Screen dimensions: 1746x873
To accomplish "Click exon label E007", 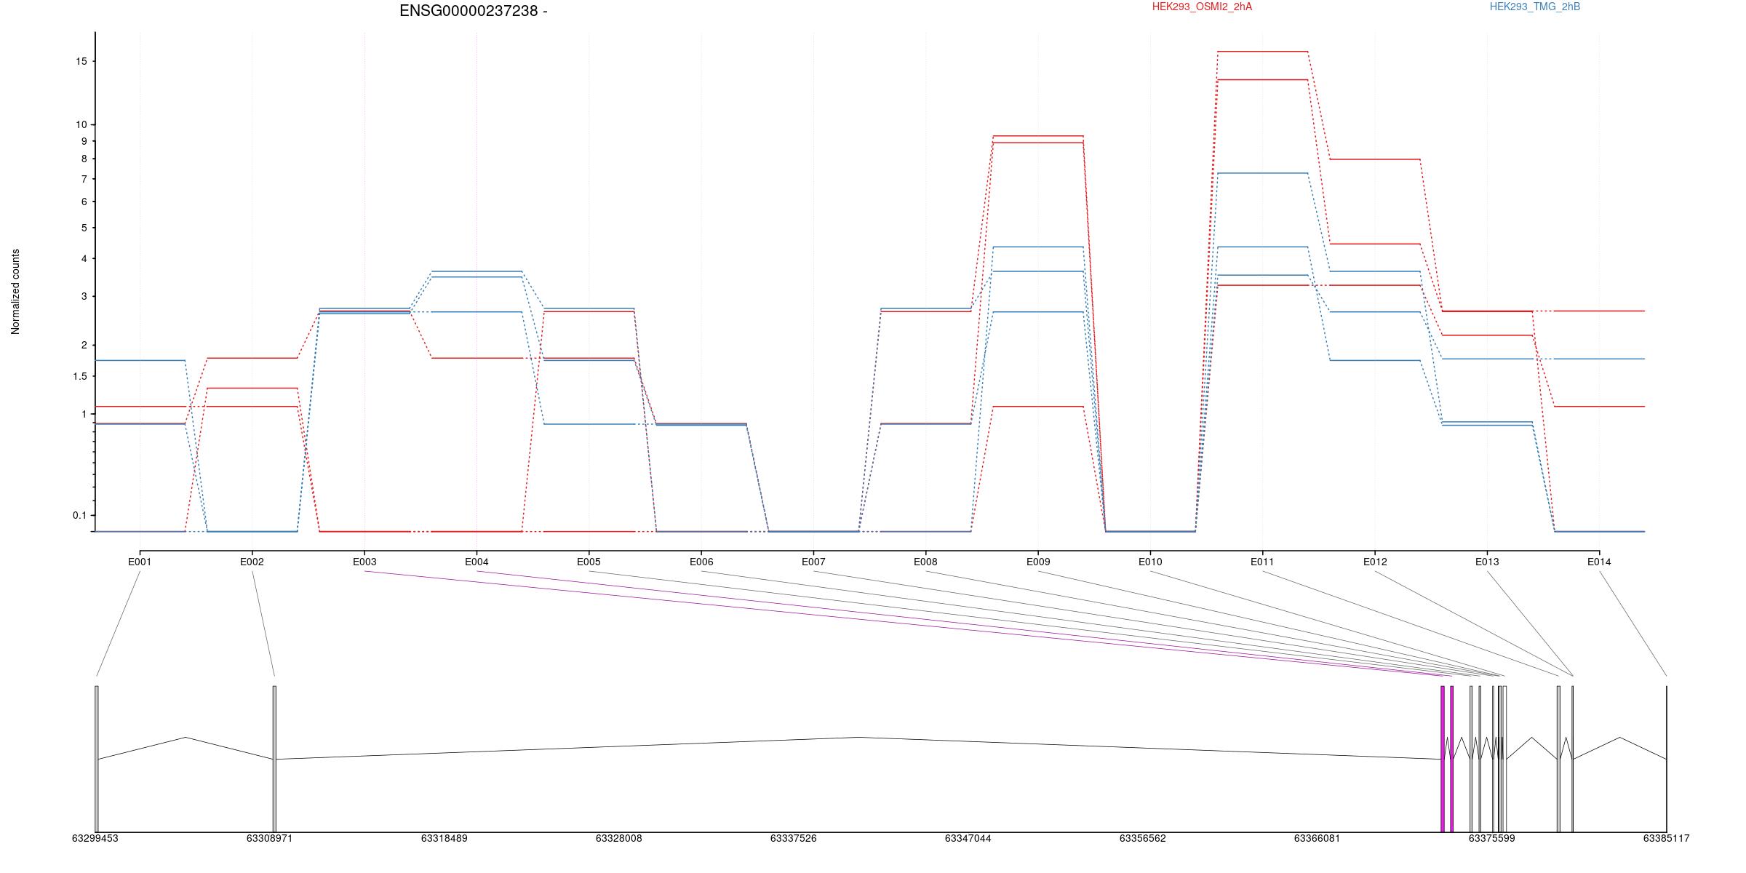I will [x=813, y=562].
